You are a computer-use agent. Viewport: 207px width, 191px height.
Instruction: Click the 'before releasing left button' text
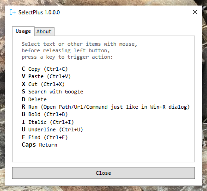click(66, 50)
